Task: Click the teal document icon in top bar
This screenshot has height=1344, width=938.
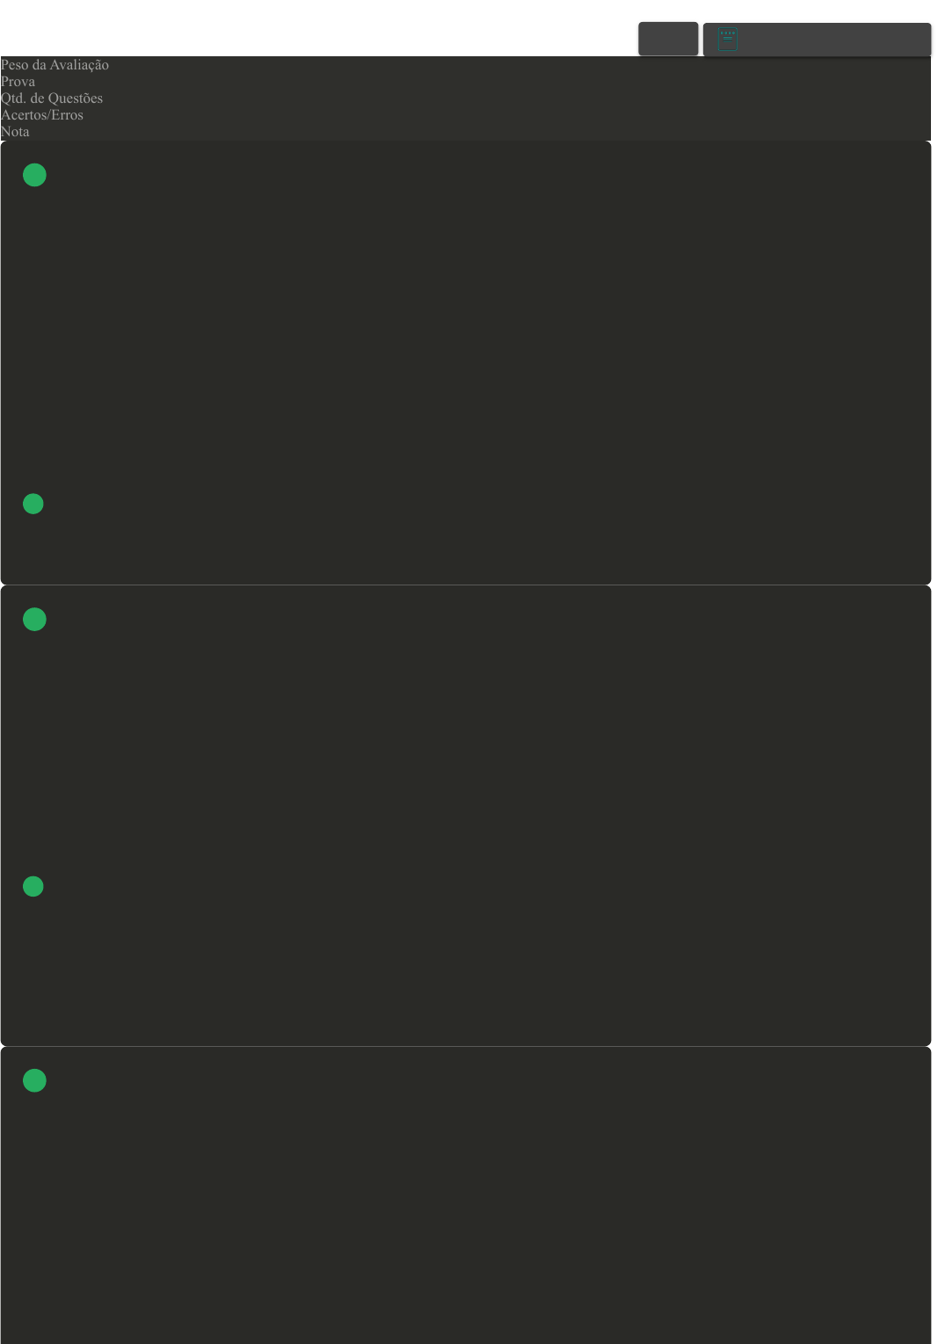Action: coord(727,39)
